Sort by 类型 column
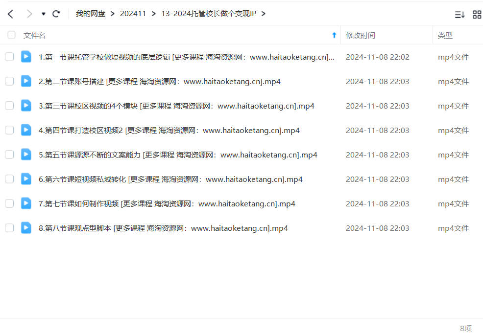The height and width of the screenshot is (335, 483). (445, 35)
